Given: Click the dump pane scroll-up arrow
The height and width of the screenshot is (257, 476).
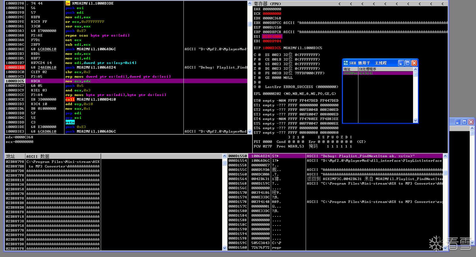Looking at the screenshot, I should point(225,156).
